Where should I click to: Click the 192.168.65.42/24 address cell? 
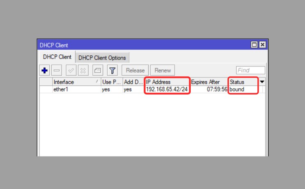[x=166, y=89]
